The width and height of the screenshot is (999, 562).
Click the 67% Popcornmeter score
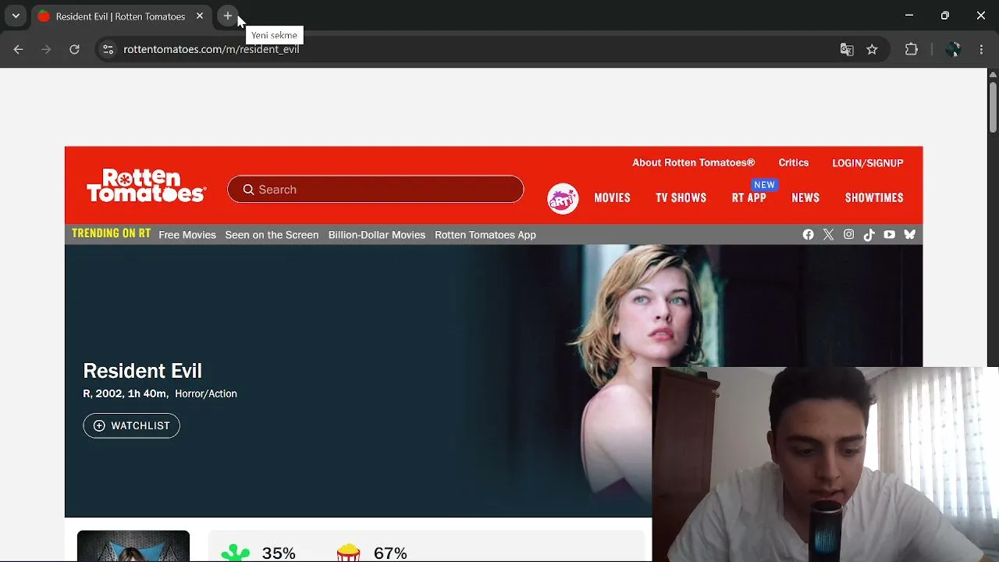point(390,553)
